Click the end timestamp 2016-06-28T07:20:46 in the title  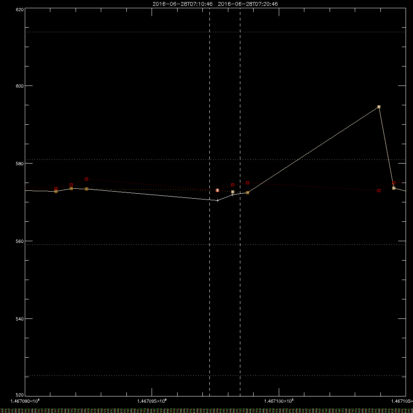click(x=248, y=4)
